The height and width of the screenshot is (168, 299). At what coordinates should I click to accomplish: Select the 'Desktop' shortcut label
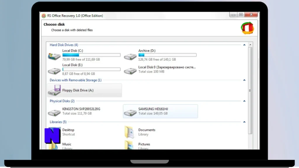point(68,130)
